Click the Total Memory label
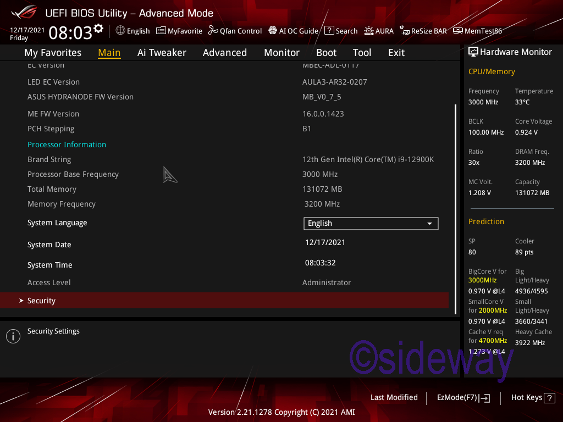 52,189
